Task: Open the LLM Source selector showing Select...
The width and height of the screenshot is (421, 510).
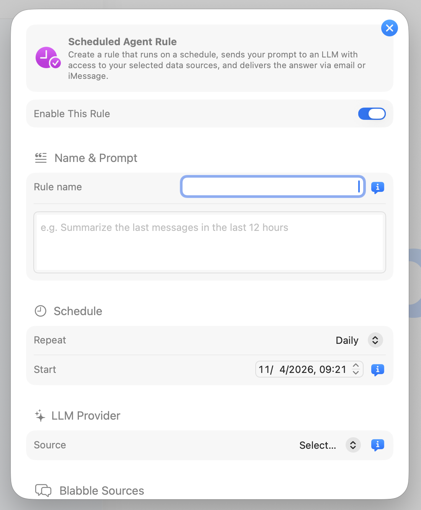Action: point(352,445)
